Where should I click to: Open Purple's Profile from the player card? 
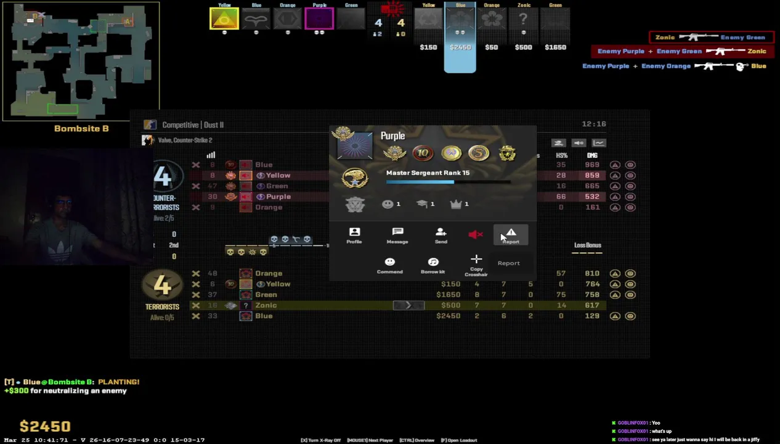pos(354,236)
